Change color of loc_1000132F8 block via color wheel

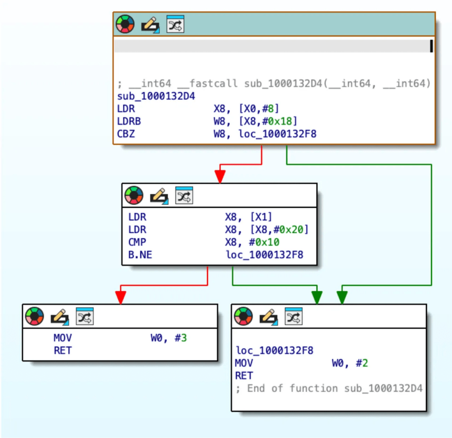pos(243,316)
